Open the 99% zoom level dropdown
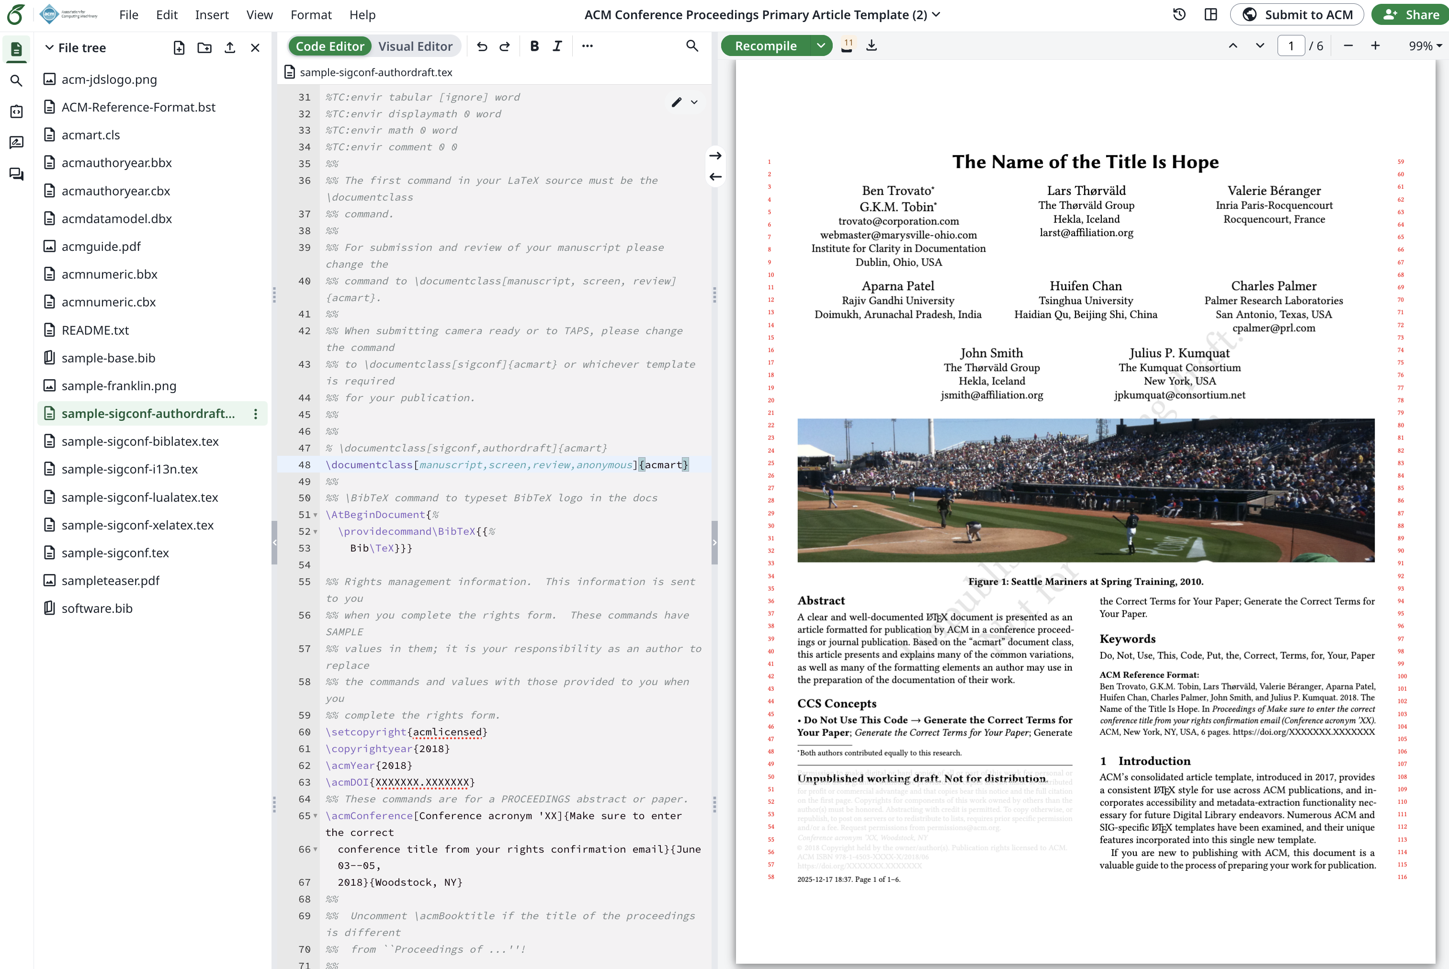1449x969 pixels. tap(1424, 46)
